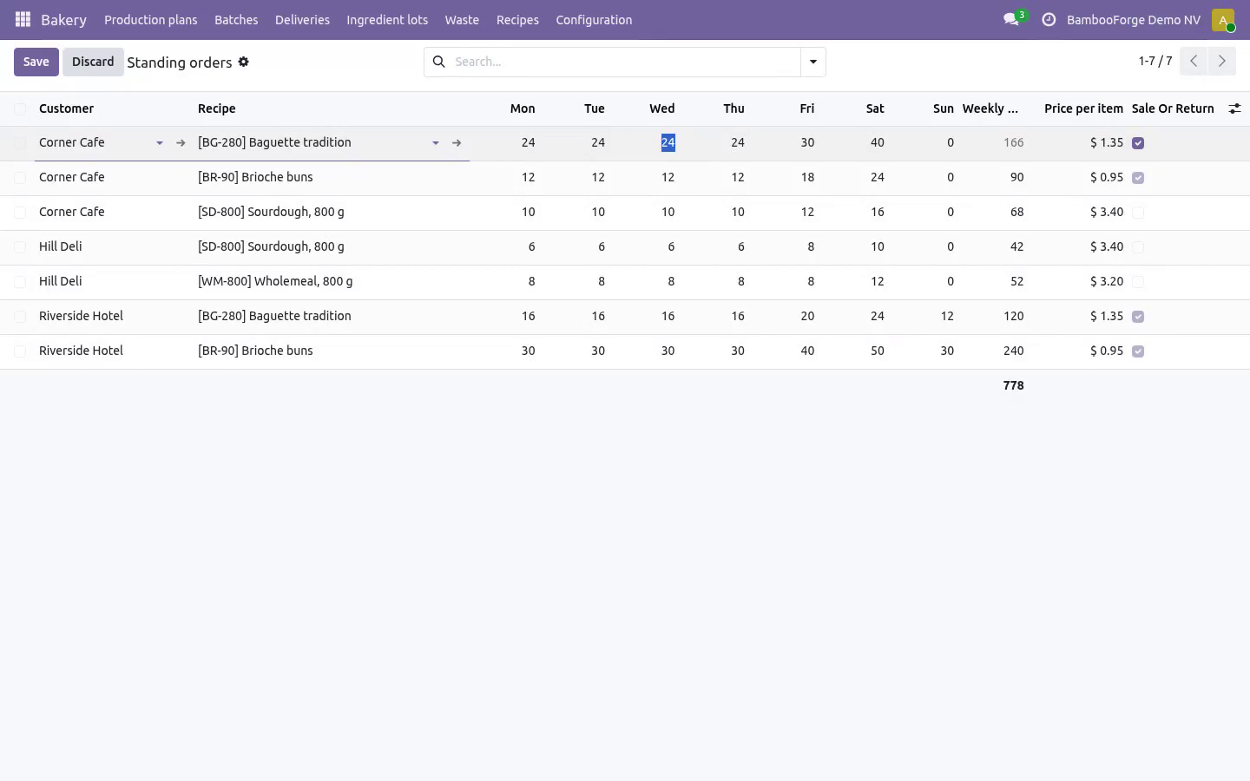Screen dimensions: 1250x781
Task: Select the Hill Deli Wholemeal row checkbox
Action: click(x=20, y=282)
